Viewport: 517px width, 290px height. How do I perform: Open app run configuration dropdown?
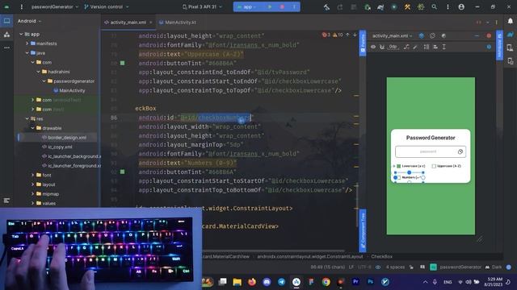247,7
